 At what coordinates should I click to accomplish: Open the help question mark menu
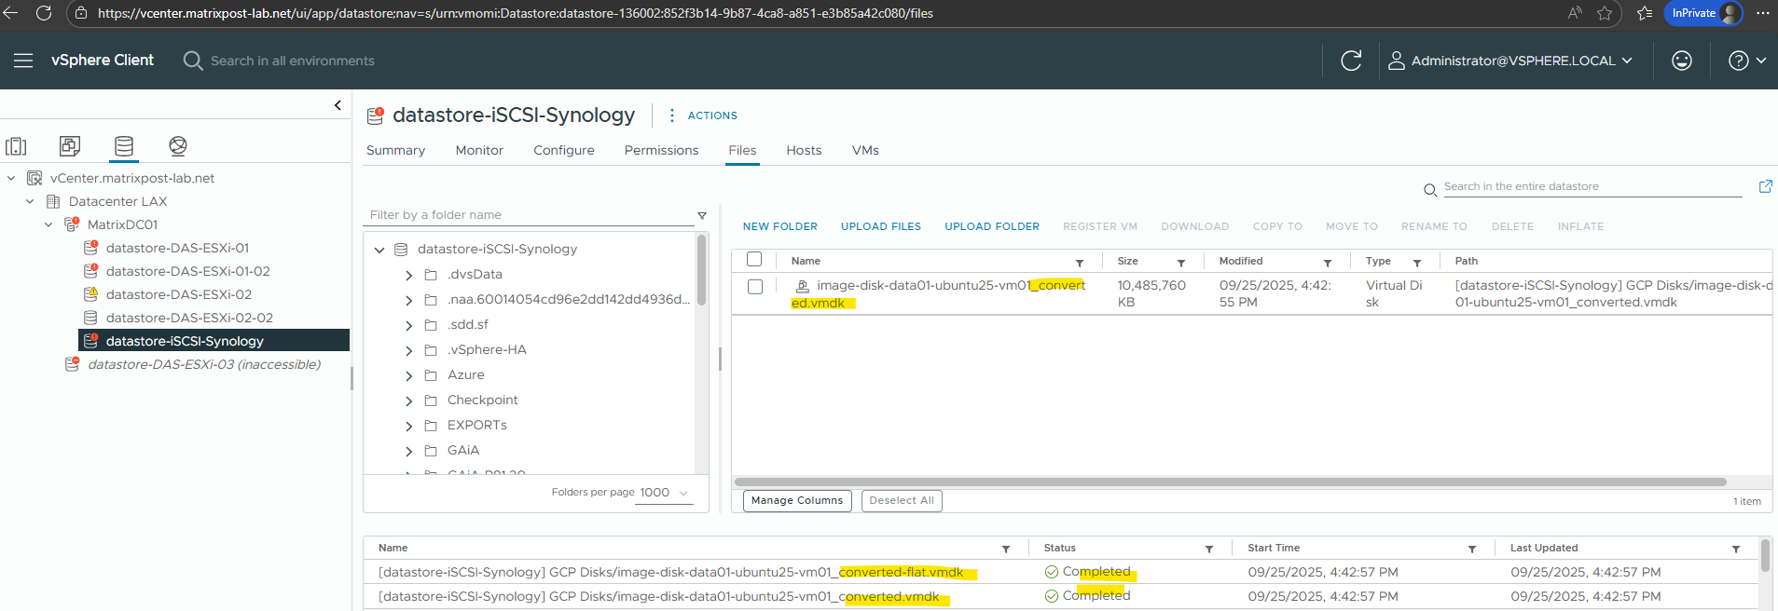coord(1747,61)
